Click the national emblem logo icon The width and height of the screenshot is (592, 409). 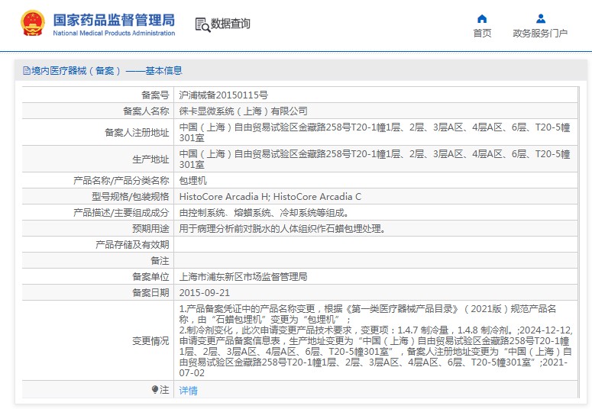tap(32, 24)
